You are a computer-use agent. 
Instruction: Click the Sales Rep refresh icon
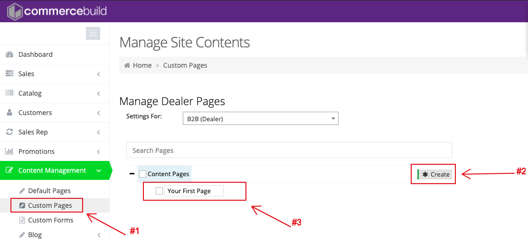tap(9, 132)
